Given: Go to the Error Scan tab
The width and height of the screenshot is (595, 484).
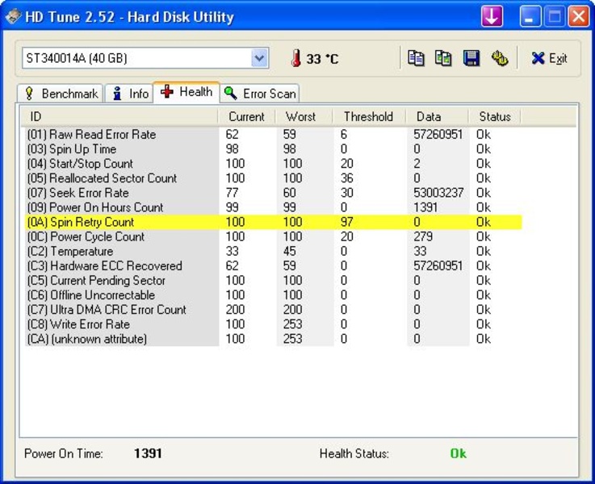Looking at the screenshot, I should (260, 94).
